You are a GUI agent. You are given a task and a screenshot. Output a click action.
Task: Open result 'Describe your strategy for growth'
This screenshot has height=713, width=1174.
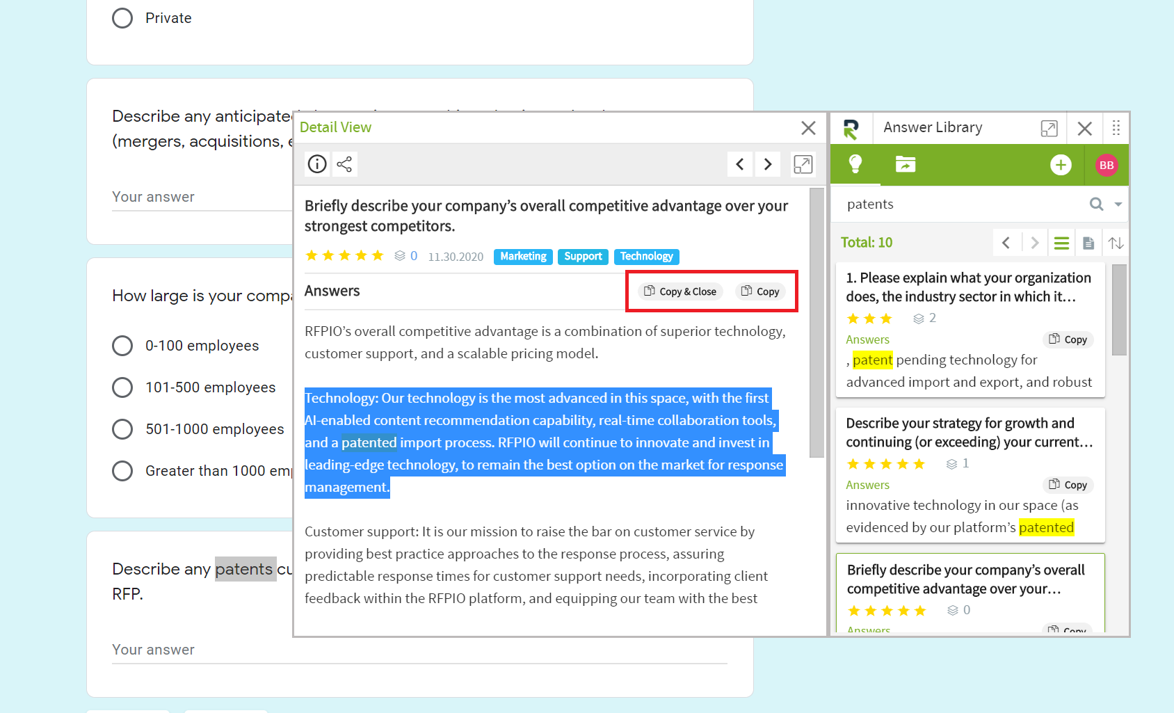(970, 433)
